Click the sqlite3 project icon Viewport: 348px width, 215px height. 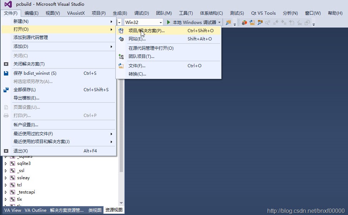13,164
